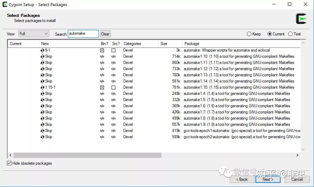314x187 pixels.
Task: Click the scroll-right arrow of the horizontal scrollbar
Action: click(297, 155)
